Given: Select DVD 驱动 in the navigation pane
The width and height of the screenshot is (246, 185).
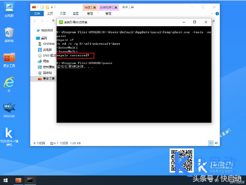Looking at the screenshot, I should (47, 56).
